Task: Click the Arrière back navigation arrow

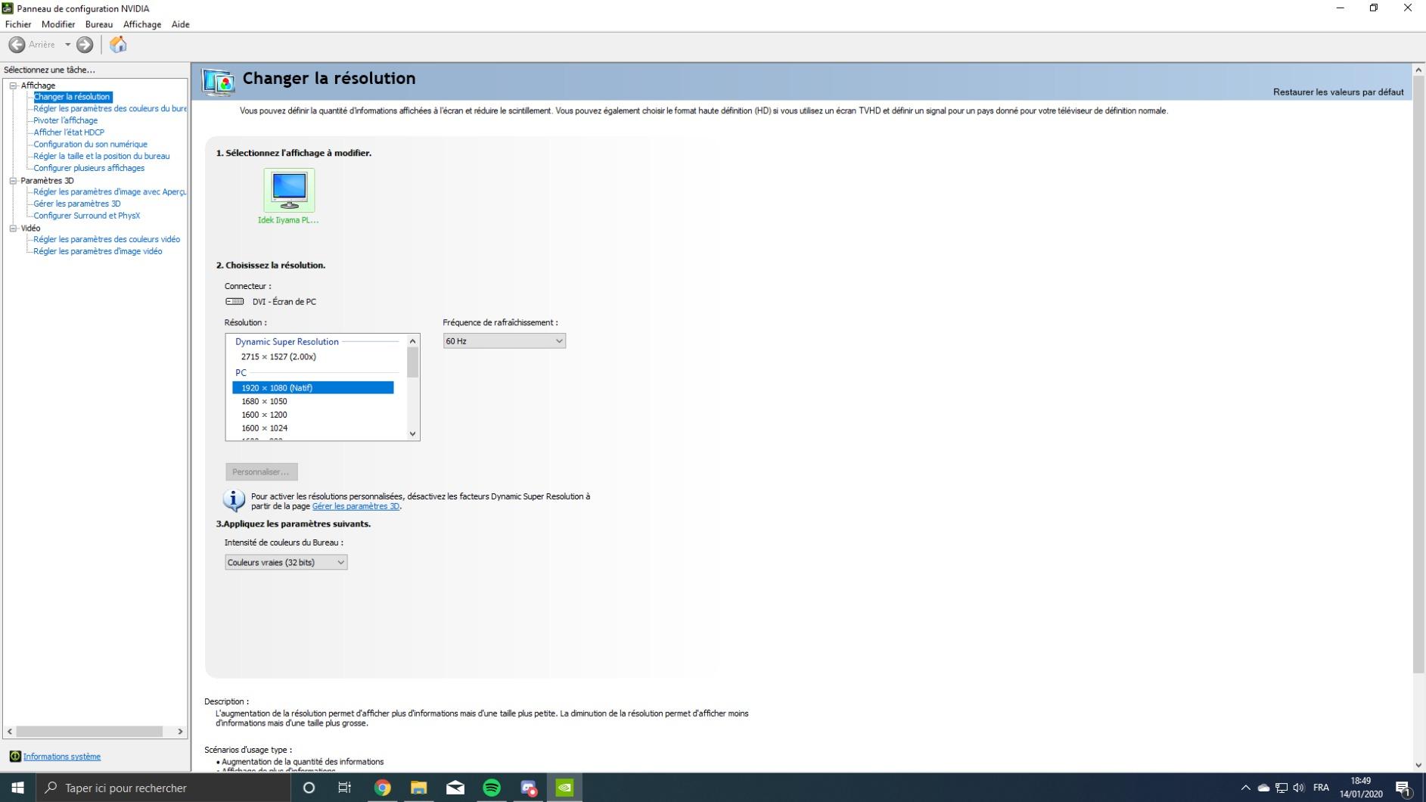Action: point(16,45)
